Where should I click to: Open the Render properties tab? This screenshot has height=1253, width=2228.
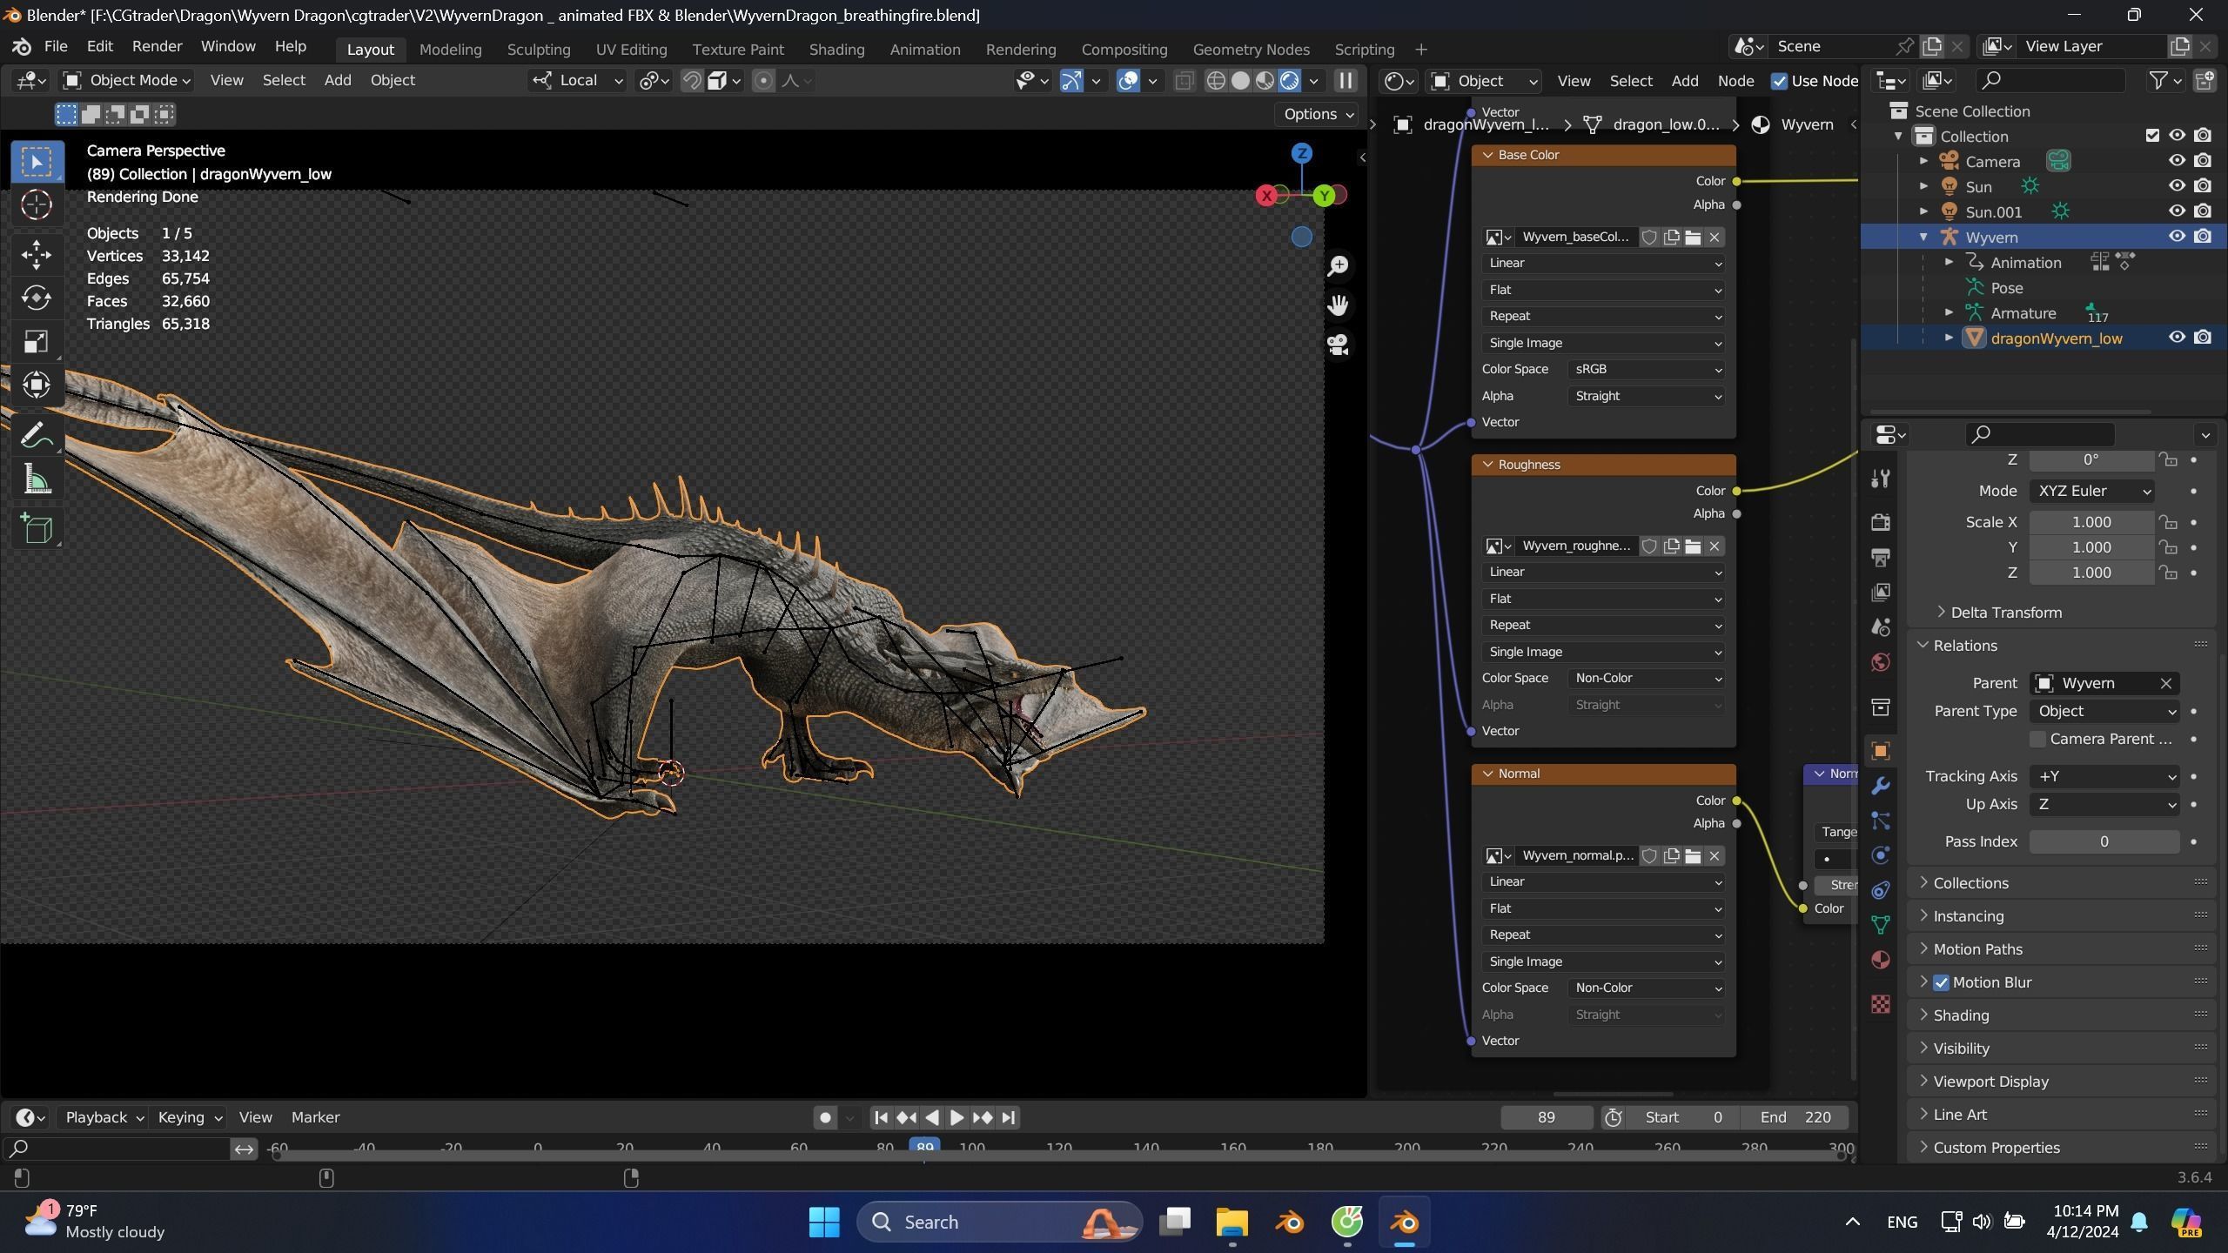[x=1880, y=522]
